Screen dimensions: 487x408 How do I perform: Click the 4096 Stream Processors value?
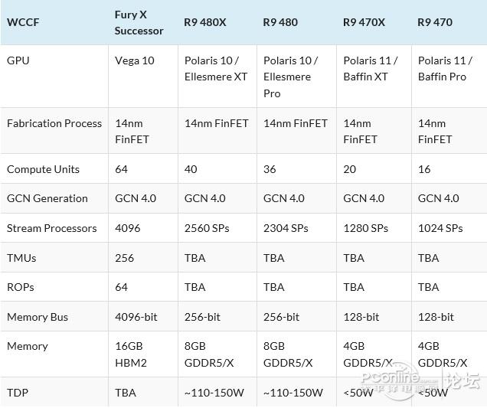point(127,228)
